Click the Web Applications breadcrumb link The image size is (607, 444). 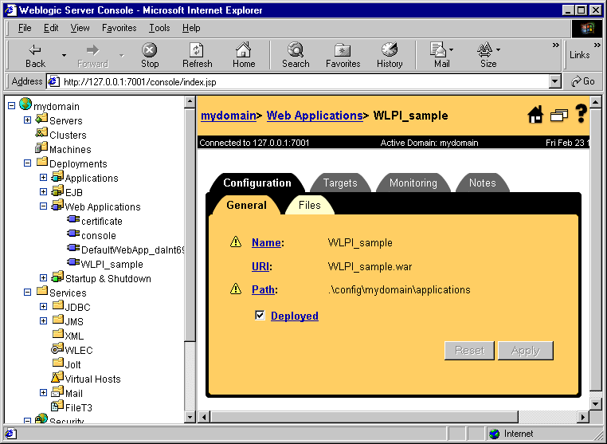click(x=315, y=116)
